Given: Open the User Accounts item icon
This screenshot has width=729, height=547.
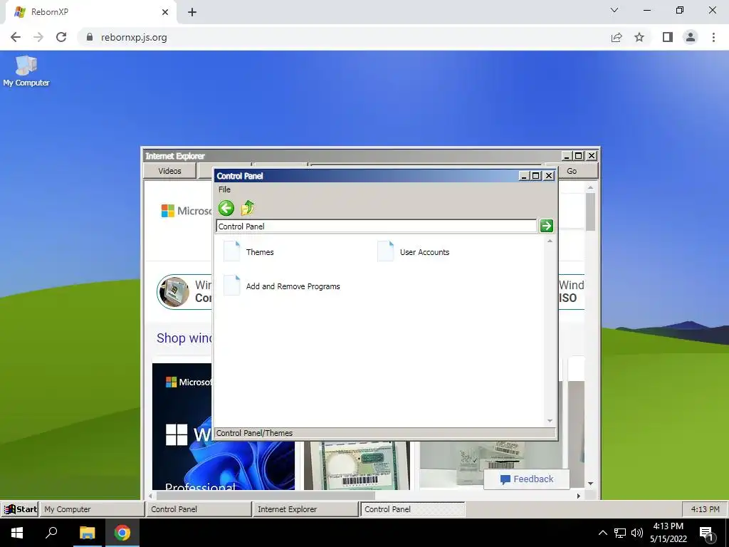Looking at the screenshot, I should (x=385, y=251).
